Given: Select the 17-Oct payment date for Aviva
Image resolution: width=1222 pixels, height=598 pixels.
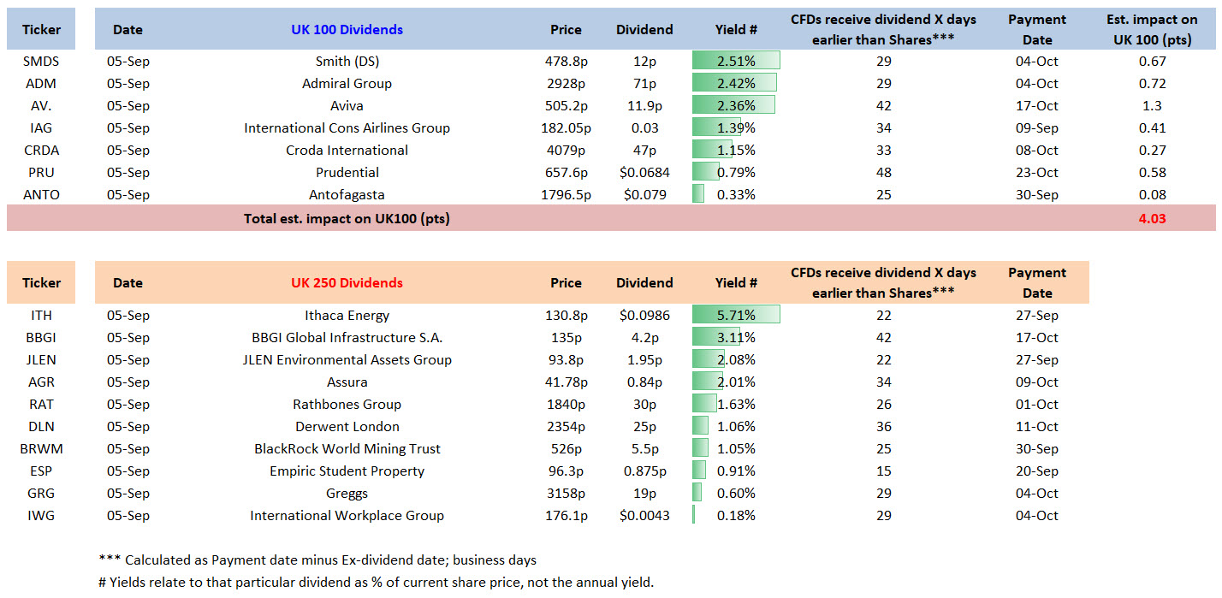Looking at the screenshot, I should point(1036,106).
